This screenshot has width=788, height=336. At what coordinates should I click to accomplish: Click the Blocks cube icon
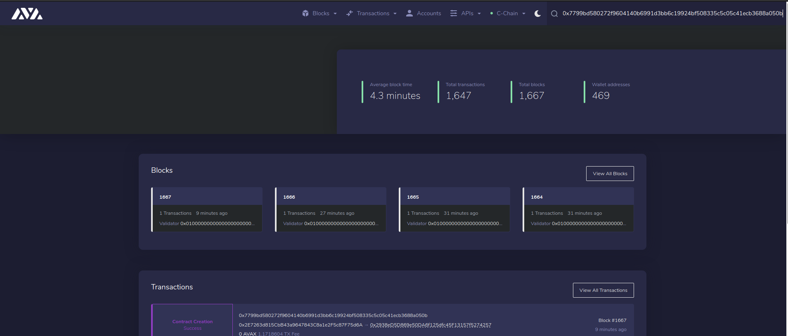(x=305, y=13)
